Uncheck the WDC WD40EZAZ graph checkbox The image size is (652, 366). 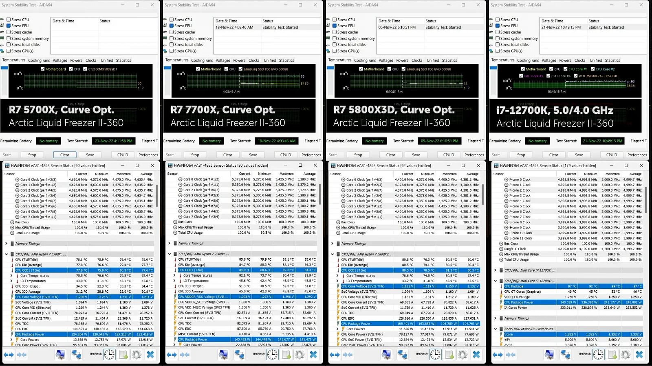(x=575, y=76)
